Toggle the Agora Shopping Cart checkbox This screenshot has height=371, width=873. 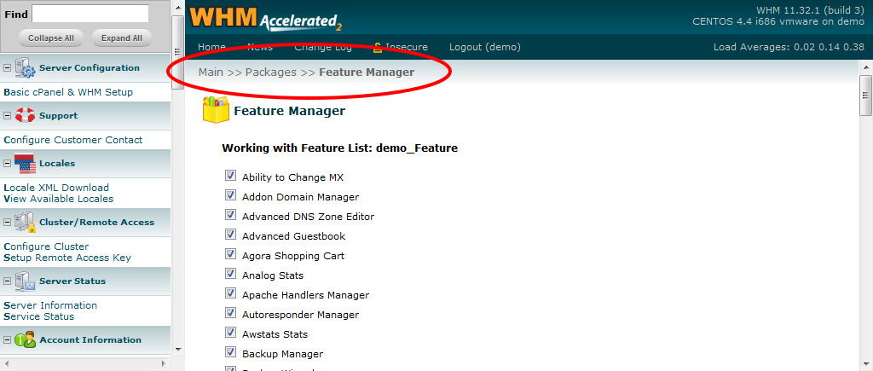click(x=230, y=255)
